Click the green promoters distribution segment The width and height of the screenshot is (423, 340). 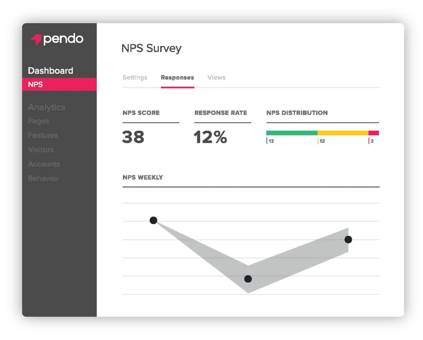(292, 133)
